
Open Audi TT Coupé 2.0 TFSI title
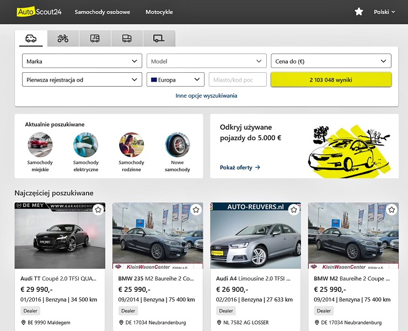tap(58, 279)
